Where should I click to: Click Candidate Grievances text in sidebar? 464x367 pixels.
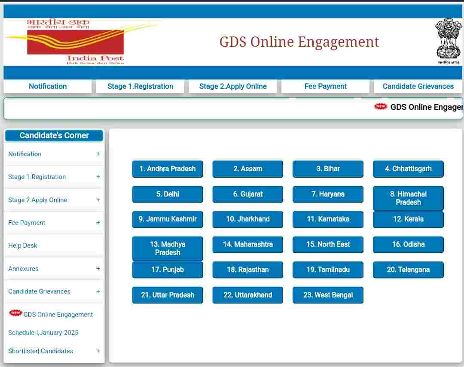click(x=40, y=291)
